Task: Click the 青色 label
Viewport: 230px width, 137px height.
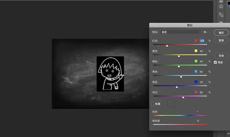Action: (x=155, y=72)
